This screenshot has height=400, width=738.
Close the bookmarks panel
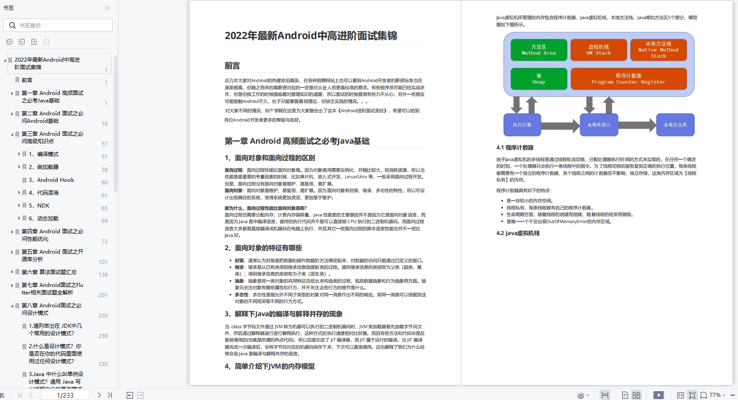[107, 8]
